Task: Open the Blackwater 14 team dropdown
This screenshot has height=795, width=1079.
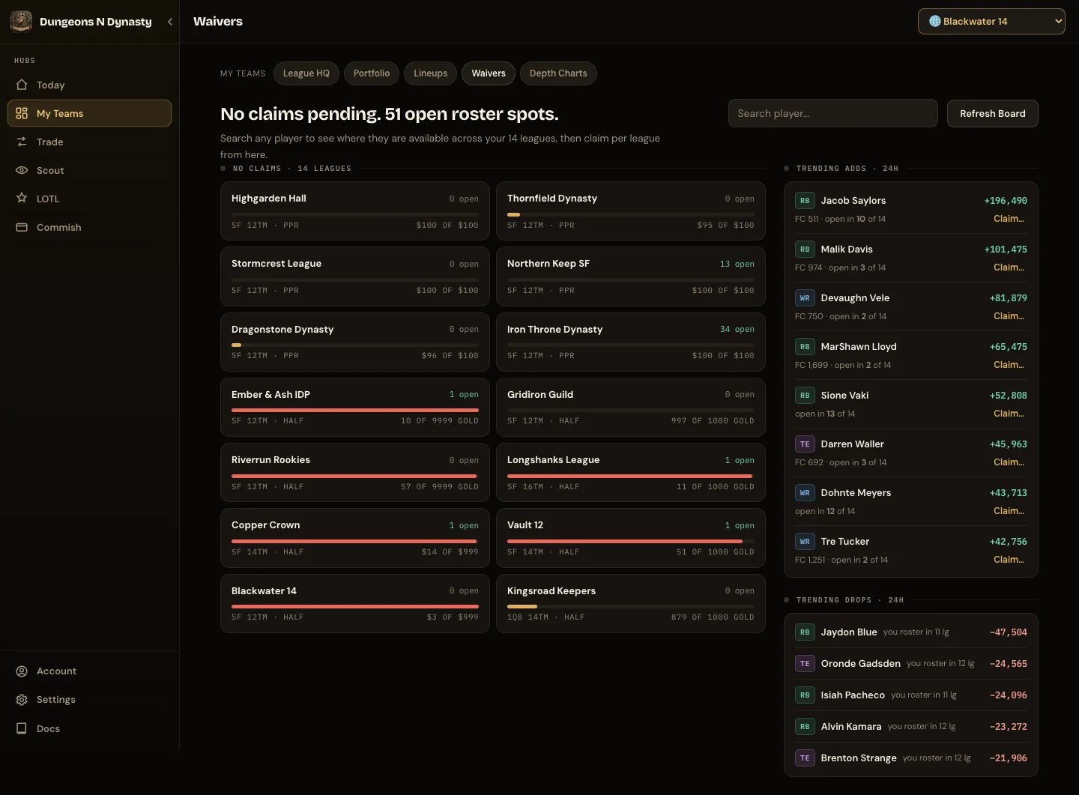Action: click(991, 22)
